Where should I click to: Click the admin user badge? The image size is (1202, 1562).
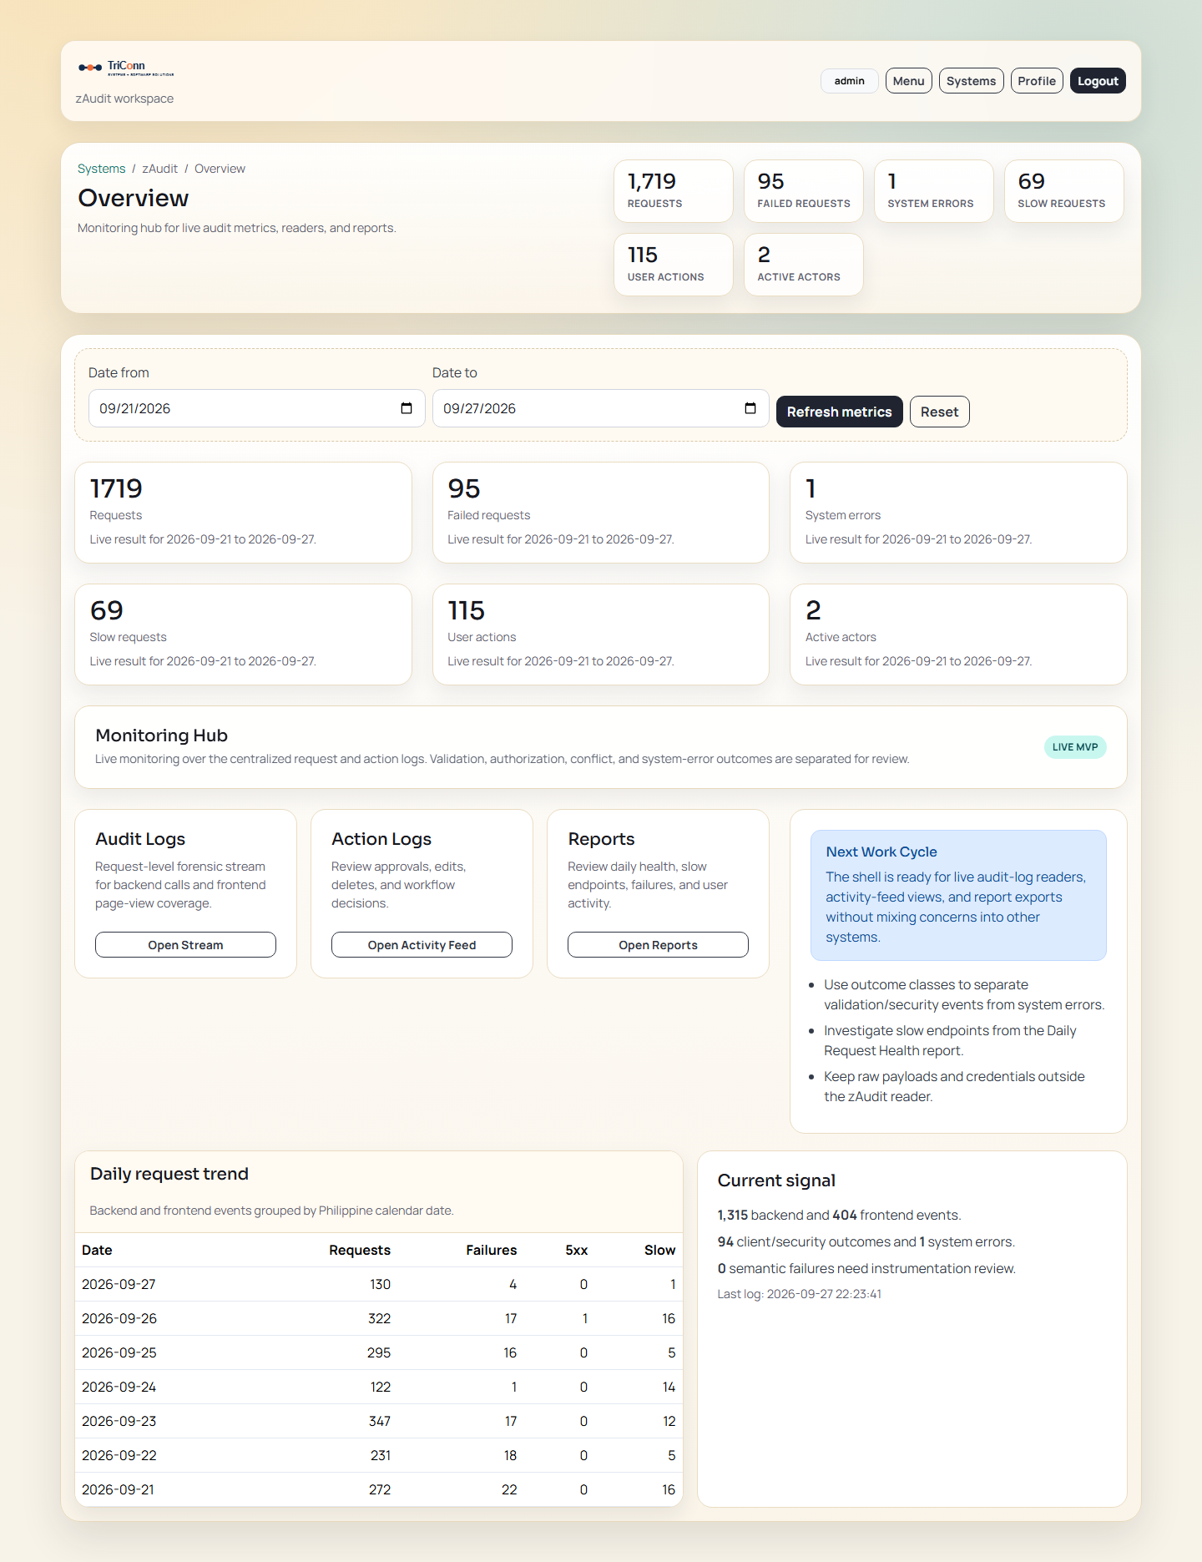coord(849,81)
